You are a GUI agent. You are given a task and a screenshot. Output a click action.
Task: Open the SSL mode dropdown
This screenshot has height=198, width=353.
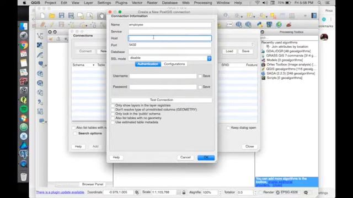tap(170, 58)
